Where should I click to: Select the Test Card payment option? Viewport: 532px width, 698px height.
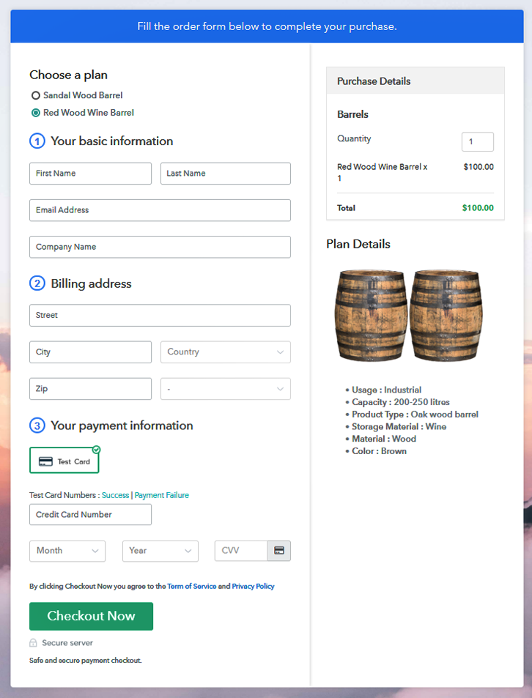pos(64,461)
